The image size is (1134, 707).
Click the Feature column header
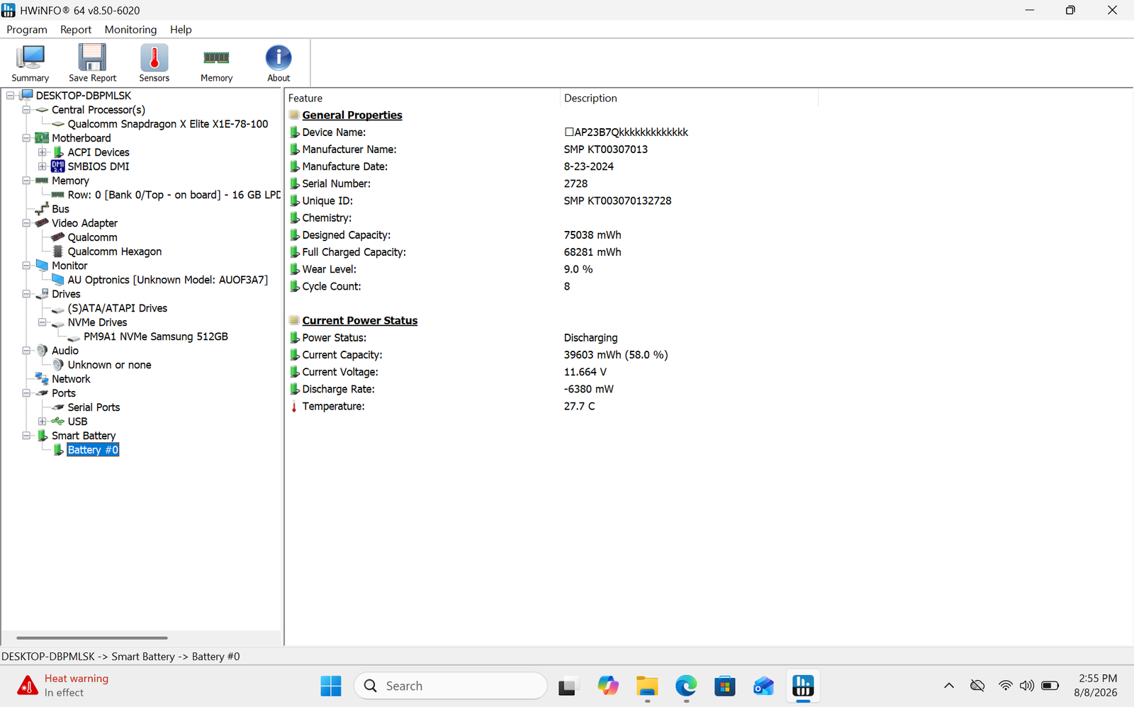click(x=422, y=98)
